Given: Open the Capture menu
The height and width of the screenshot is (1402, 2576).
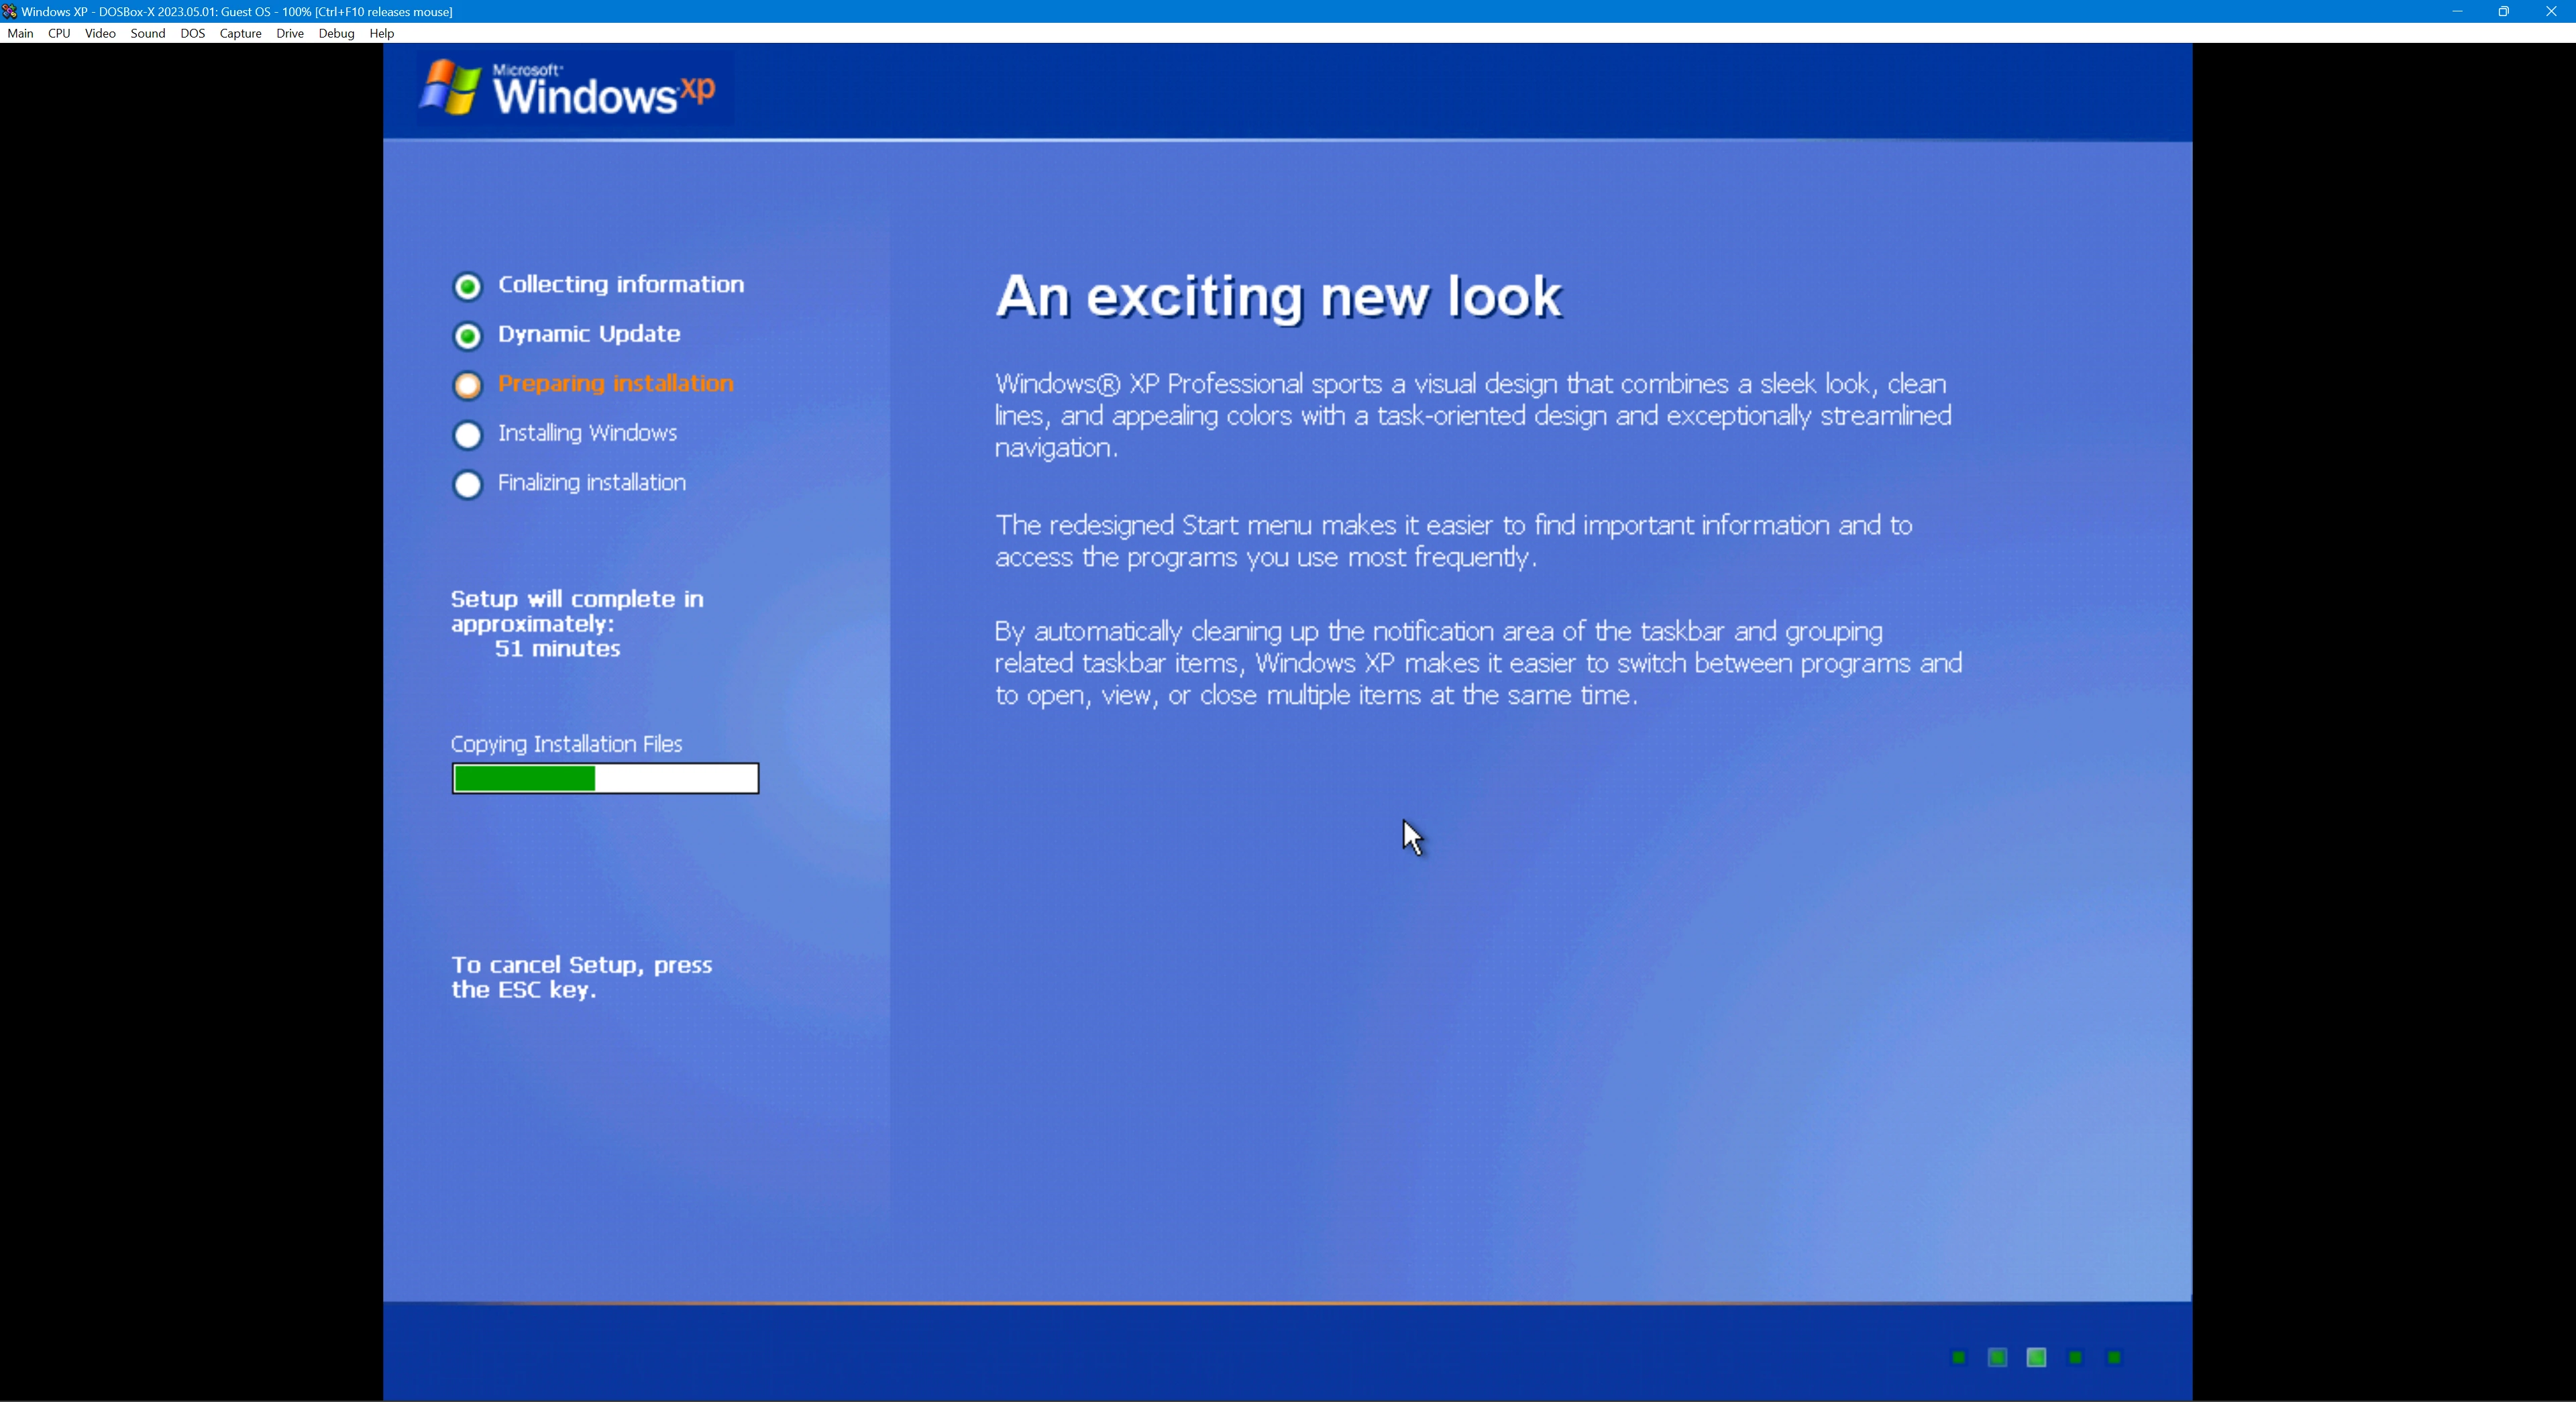Looking at the screenshot, I should pyautogui.click(x=240, y=33).
